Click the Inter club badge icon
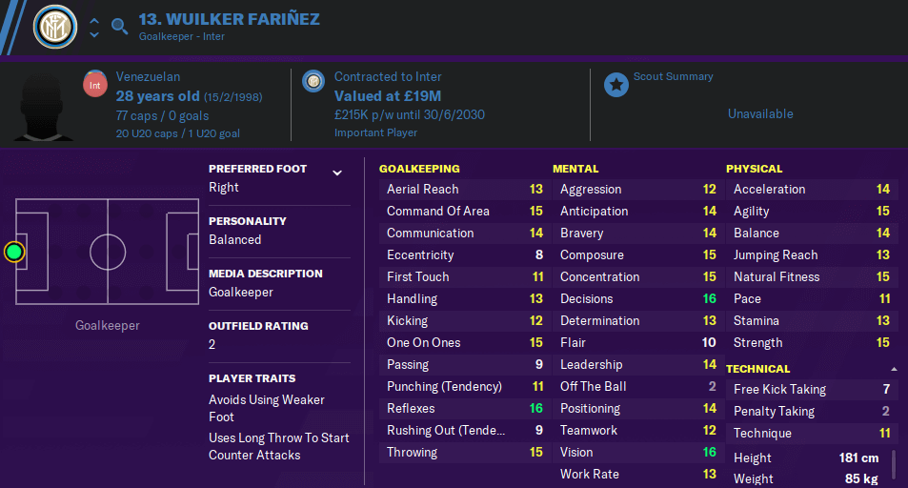Image resolution: width=908 pixels, height=488 pixels. [55, 27]
